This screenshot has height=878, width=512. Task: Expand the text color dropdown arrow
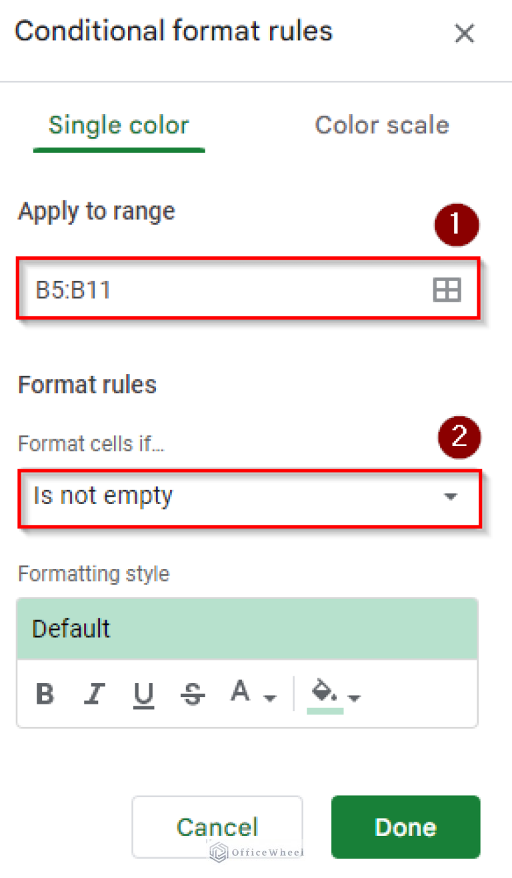(x=270, y=698)
